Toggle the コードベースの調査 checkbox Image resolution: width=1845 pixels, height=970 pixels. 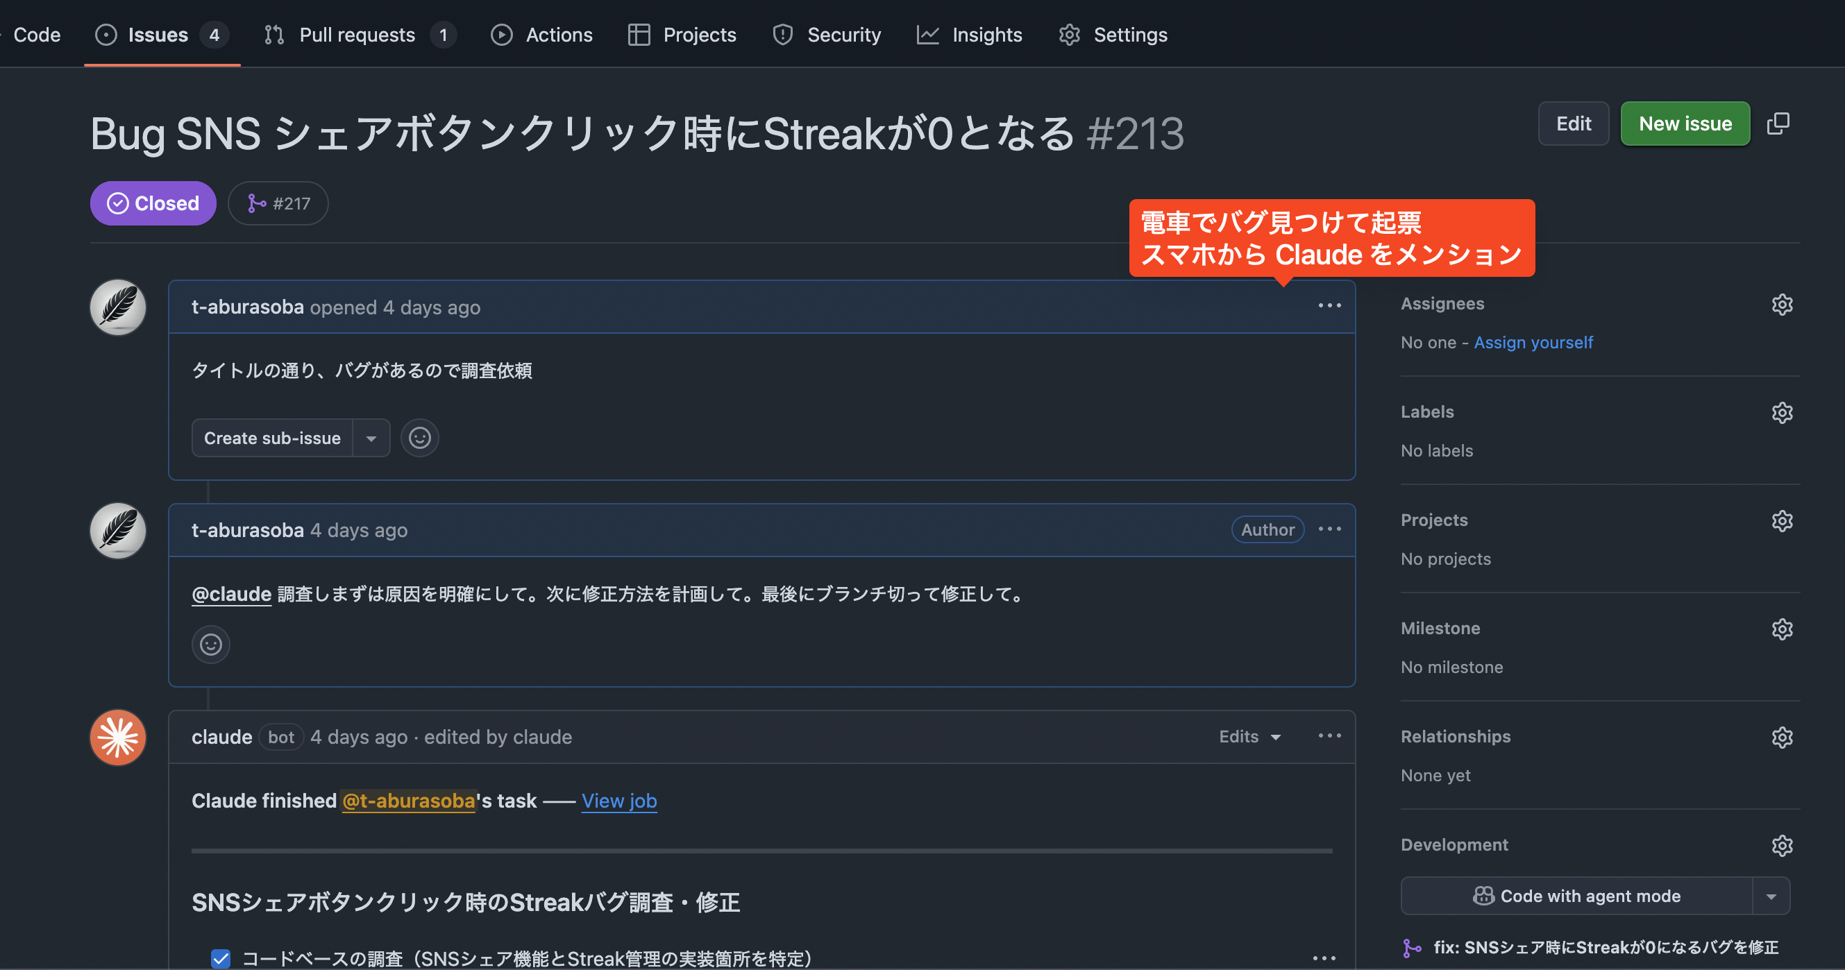point(221,958)
